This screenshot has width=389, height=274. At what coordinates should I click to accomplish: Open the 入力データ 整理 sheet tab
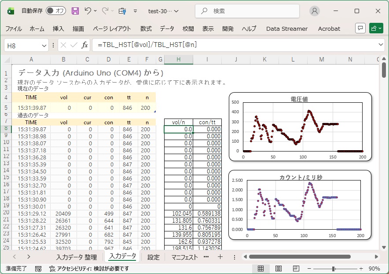coord(76,257)
